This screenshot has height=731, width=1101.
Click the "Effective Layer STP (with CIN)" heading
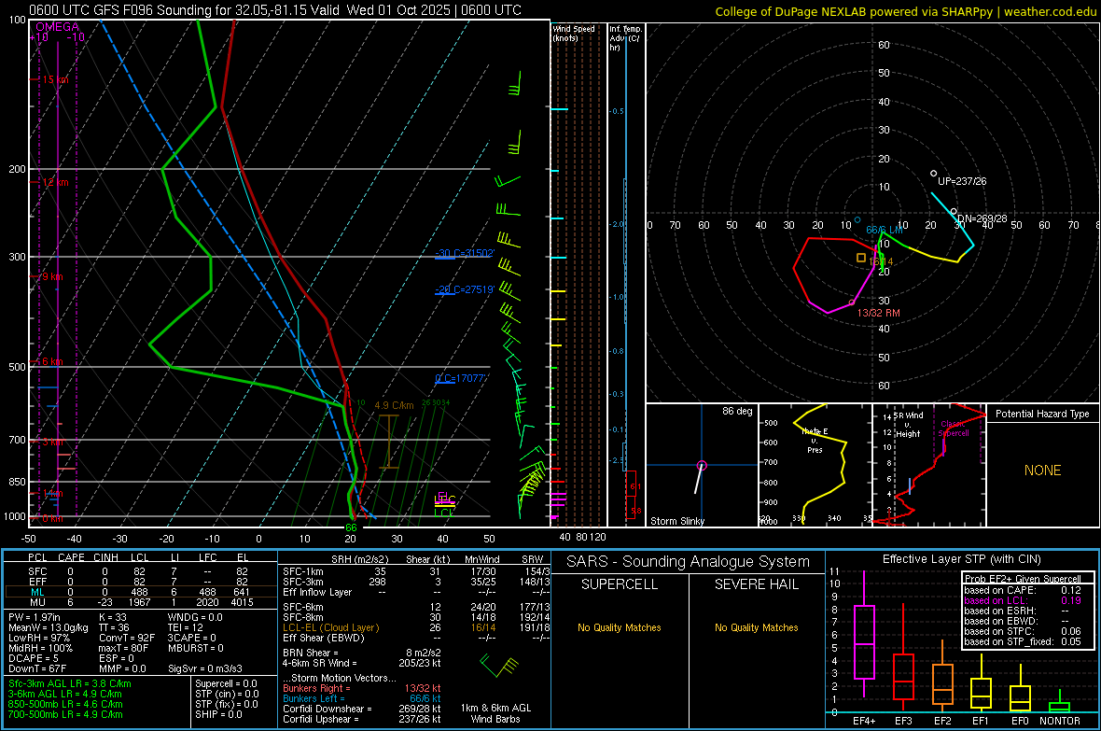coord(961,559)
